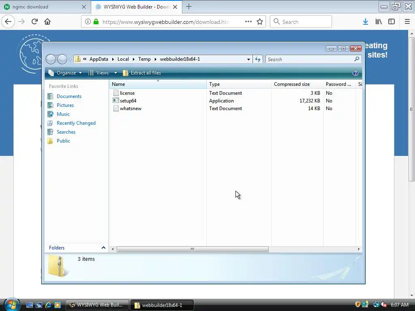
Task: Open Firefox hamburger menu
Action: click(x=407, y=21)
